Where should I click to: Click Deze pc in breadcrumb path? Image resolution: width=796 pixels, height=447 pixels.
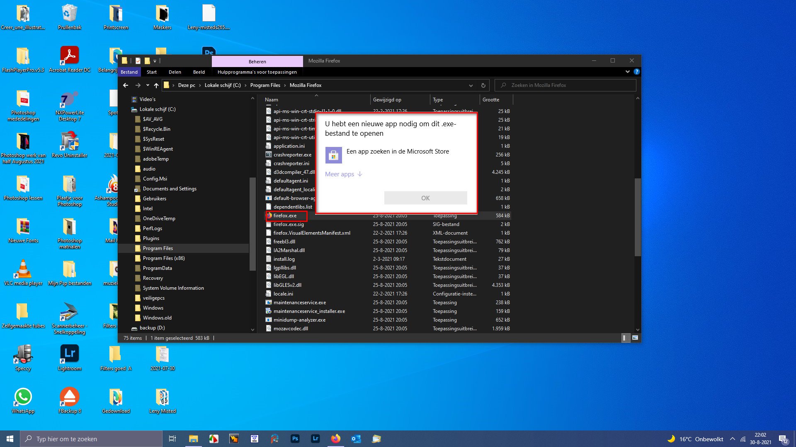pyautogui.click(x=187, y=85)
